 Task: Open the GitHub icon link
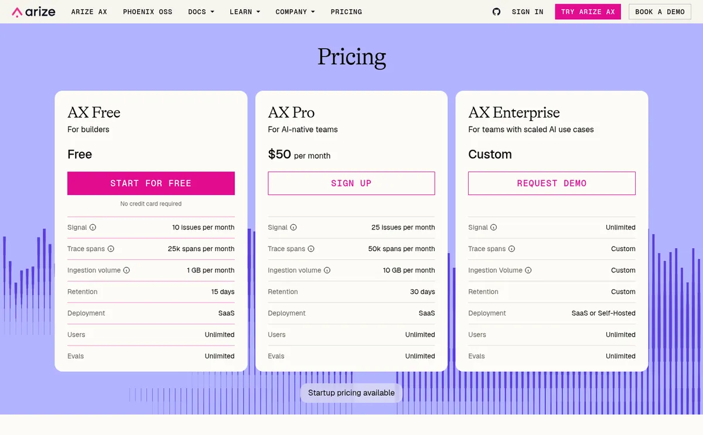tap(496, 12)
